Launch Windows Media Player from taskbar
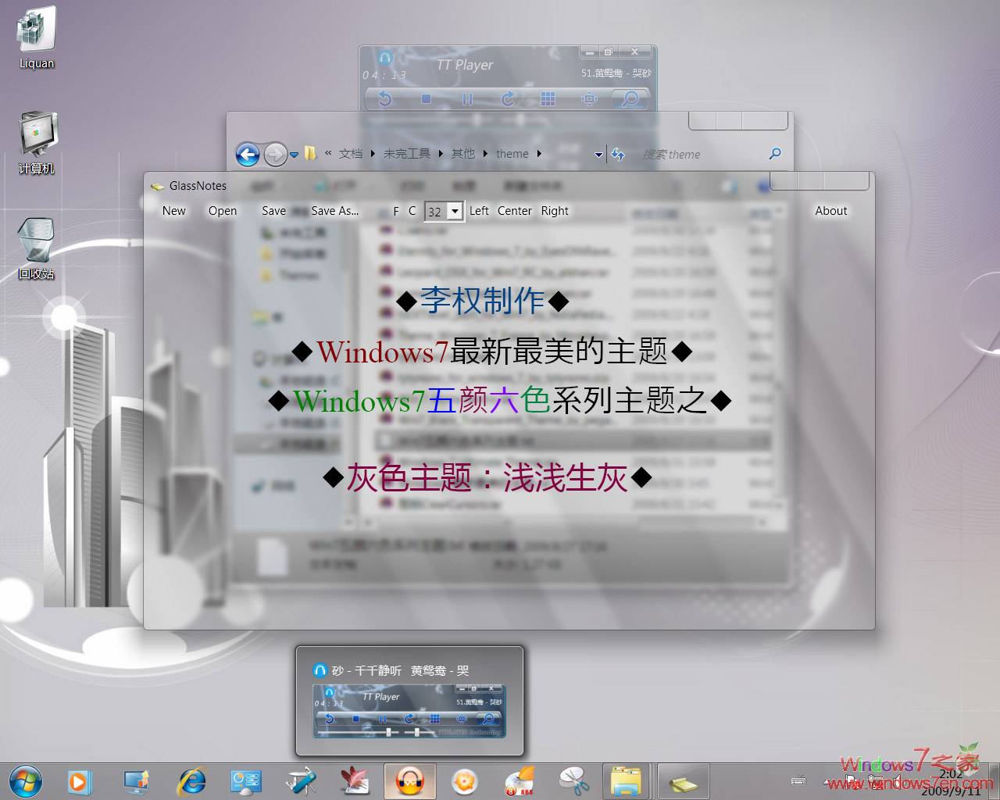 point(79,780)
